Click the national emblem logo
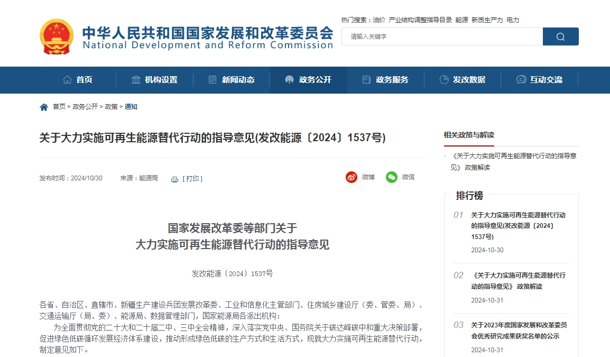The height and width of the screenshot is (357, 610). (56, 37)
